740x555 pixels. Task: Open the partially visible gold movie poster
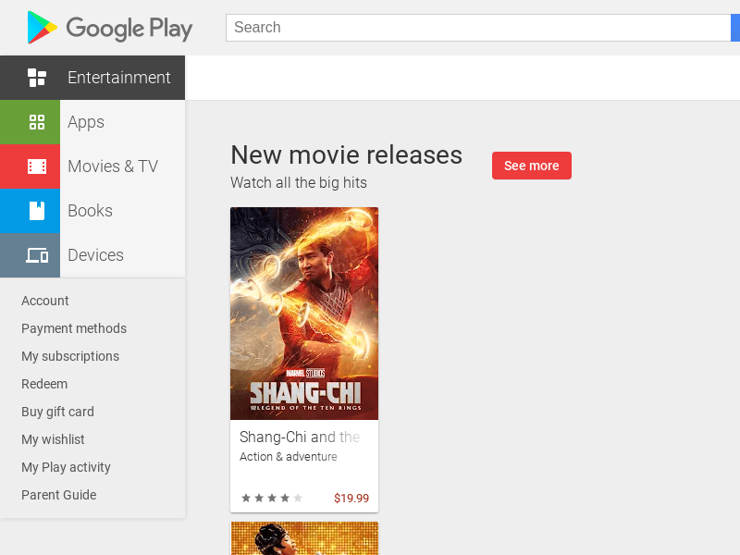coord(304,538)
